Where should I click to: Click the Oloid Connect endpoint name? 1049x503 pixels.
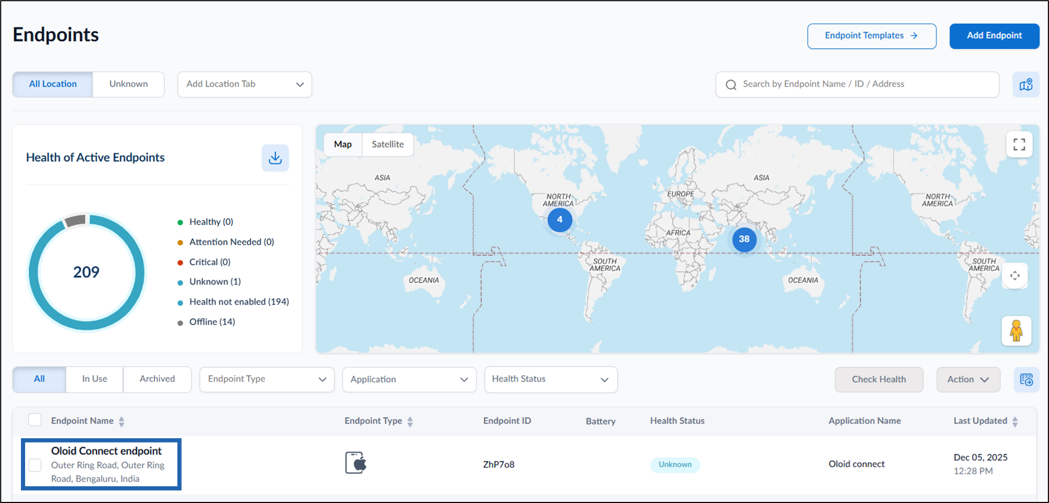[x=106, y=451]
